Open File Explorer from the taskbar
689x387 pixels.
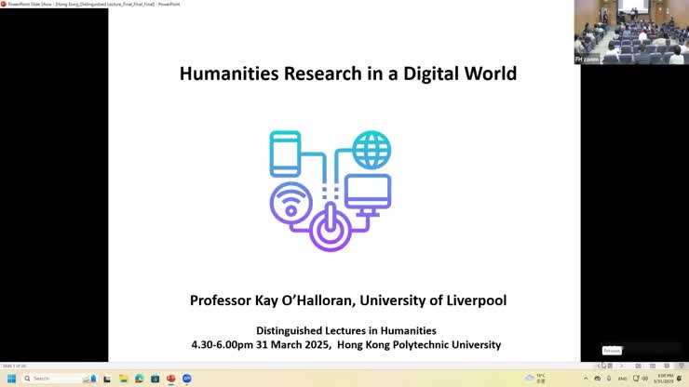[x=123, y=379]
